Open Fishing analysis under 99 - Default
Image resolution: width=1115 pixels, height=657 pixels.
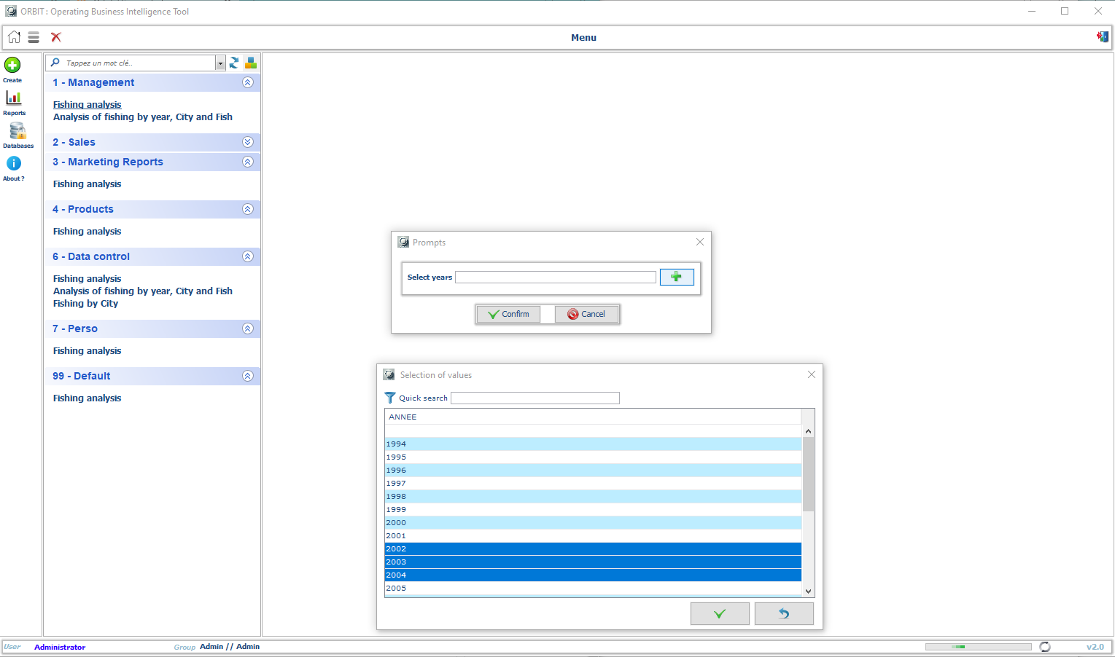click(x=88, y=398)
